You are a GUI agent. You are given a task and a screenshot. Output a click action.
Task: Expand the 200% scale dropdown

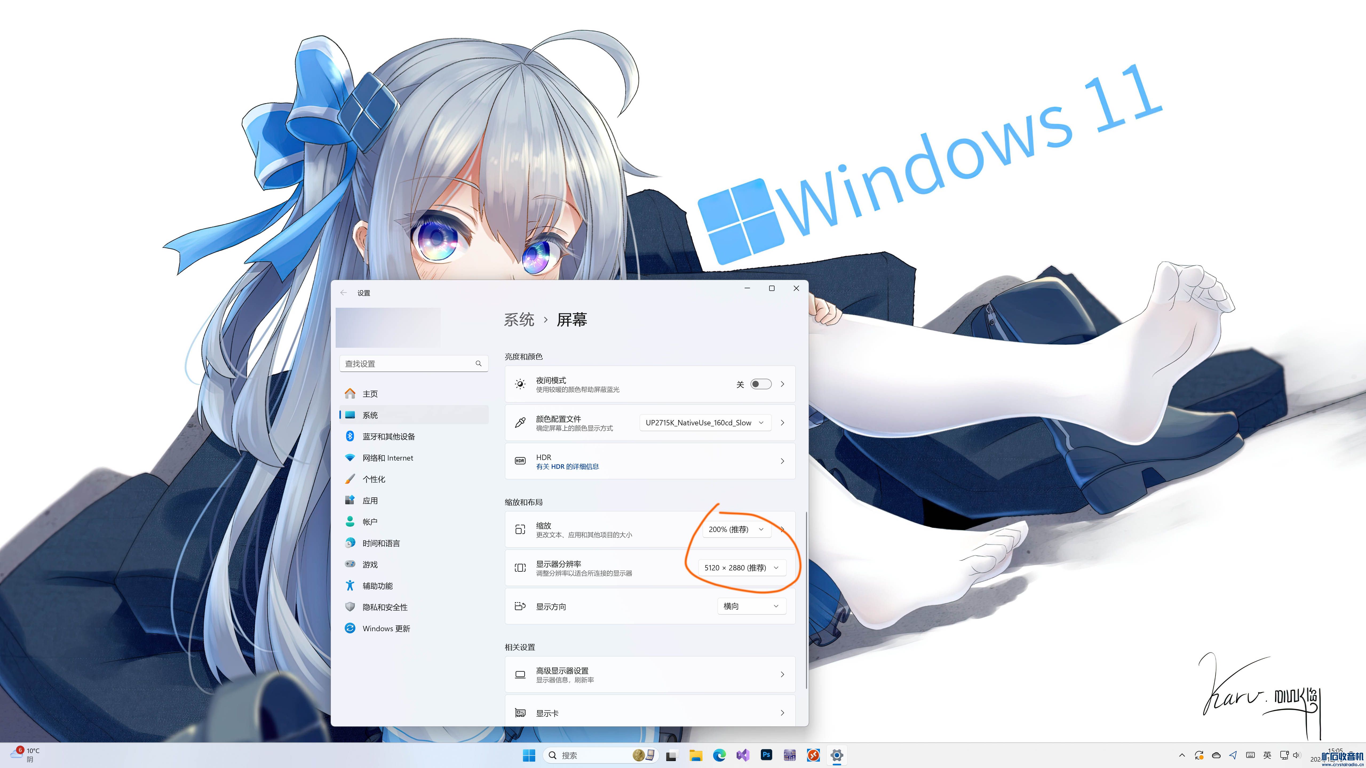[x=736, y=529]
